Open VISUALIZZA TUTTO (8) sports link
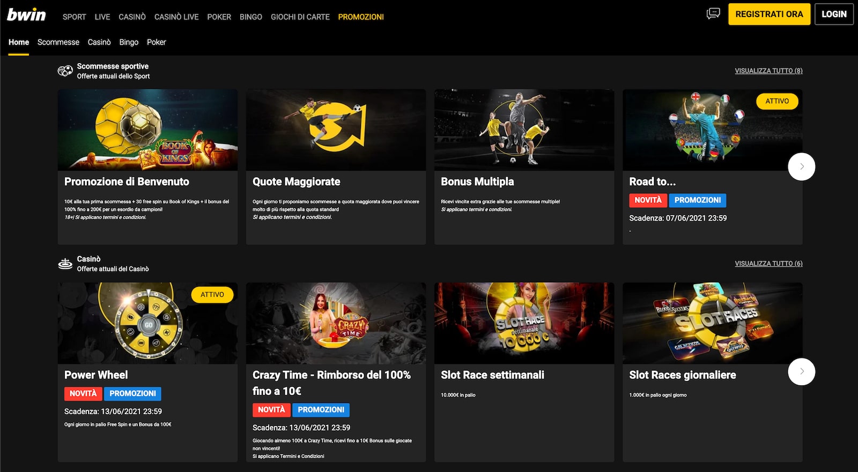858x472 pixels. (x=768, y=71)
